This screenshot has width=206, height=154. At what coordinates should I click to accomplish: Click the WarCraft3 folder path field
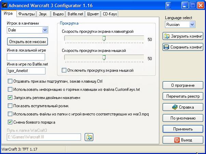(x=44, y=137)
